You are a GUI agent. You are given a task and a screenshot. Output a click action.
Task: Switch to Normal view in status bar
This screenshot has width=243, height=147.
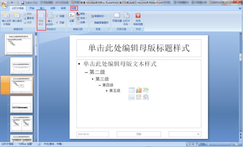pyautogui.click(x=189, y=144)
